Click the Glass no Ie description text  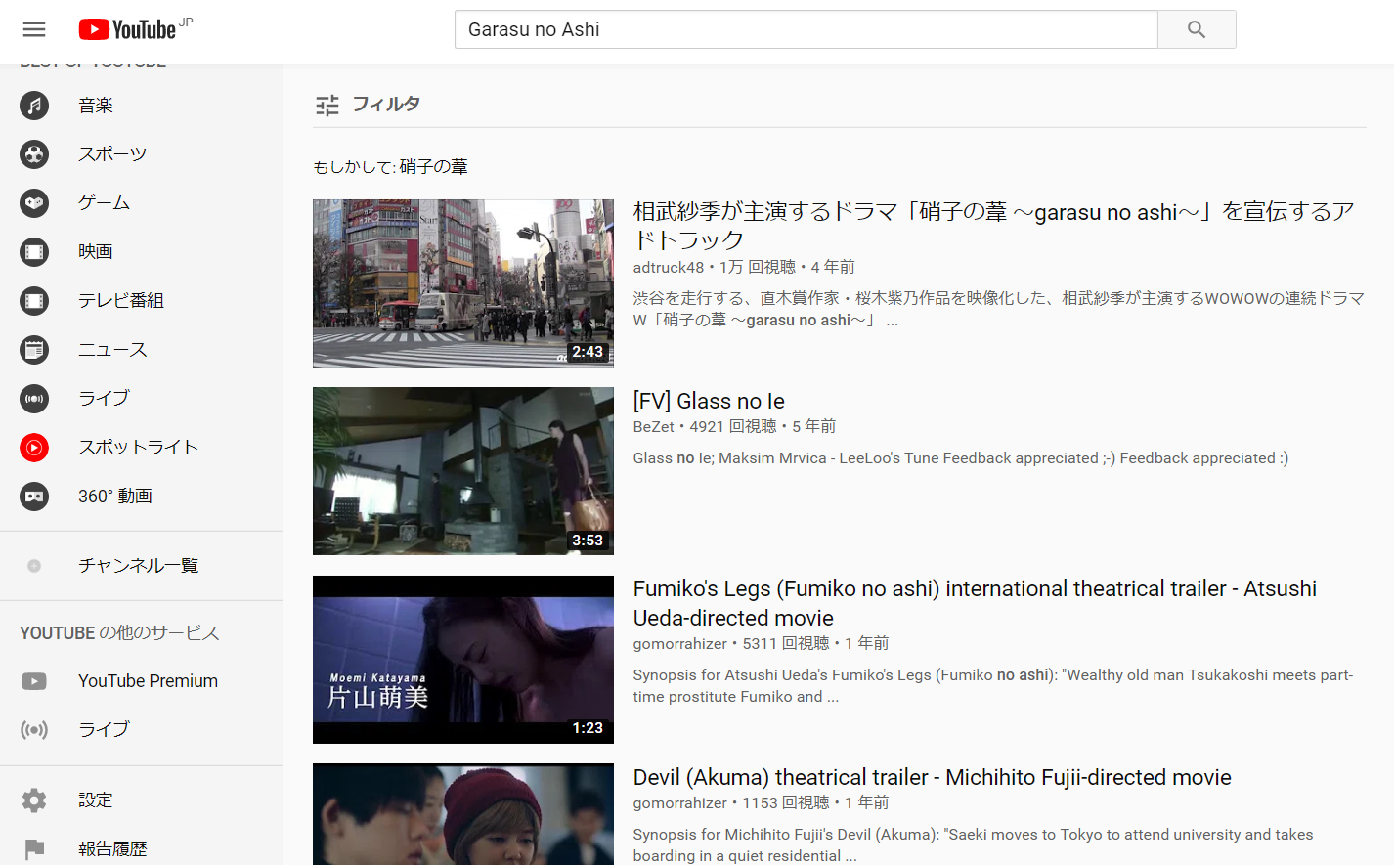960,458
